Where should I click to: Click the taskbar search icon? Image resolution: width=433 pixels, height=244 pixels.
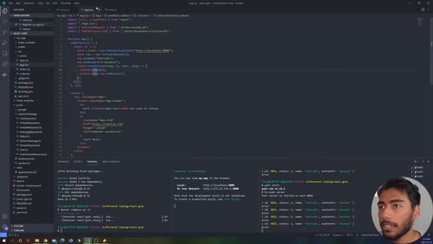tap(12, 241)
